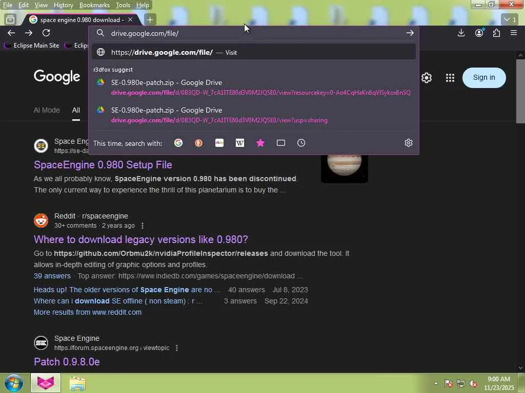Viewport: 525px width, 393px height.
Task: Click the go arrow in address bar
Action: point(410,33)
